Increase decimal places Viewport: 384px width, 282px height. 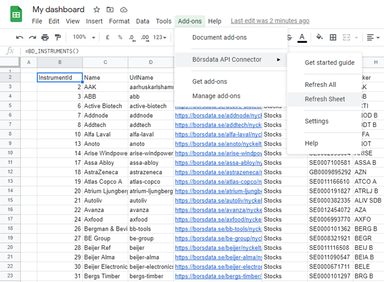pyautogui.click(x=145, y=37)
